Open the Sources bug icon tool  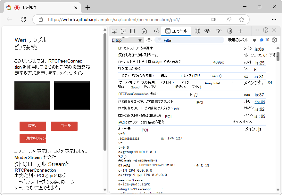pyautogui.click(x=197, y=31)
